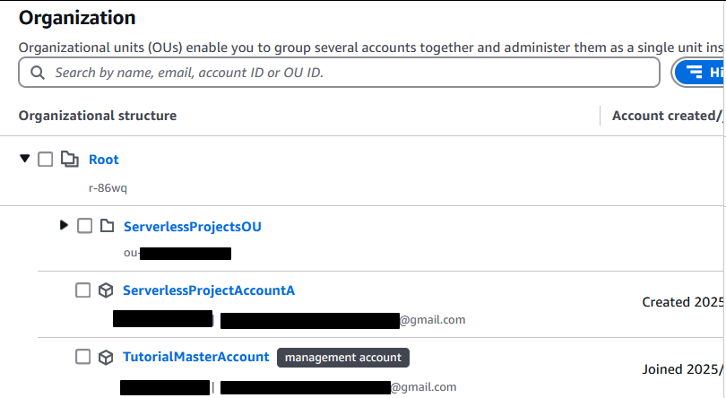Viewport: 726px width, 398px height.
Task: Collapse the Root tree node
Action: pyautogui.click(x=25, y=159)
